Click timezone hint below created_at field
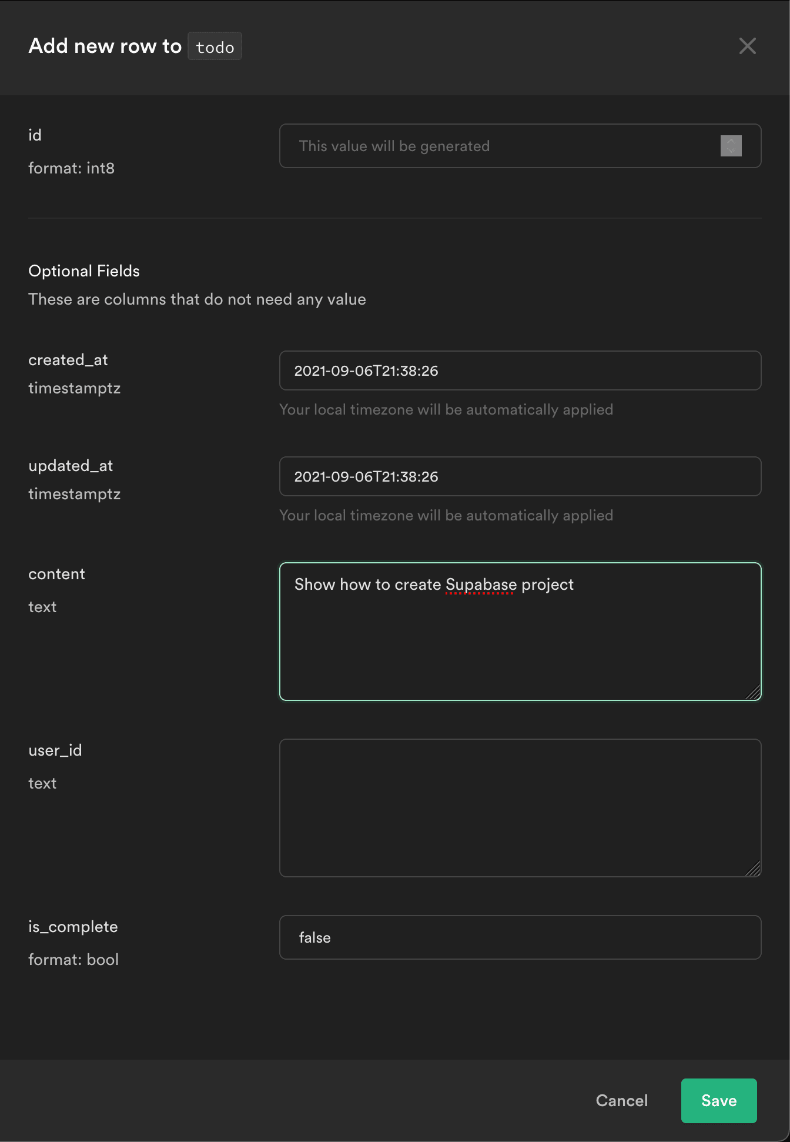Viewport: 790px width, 1142px height. pos(446,410)
